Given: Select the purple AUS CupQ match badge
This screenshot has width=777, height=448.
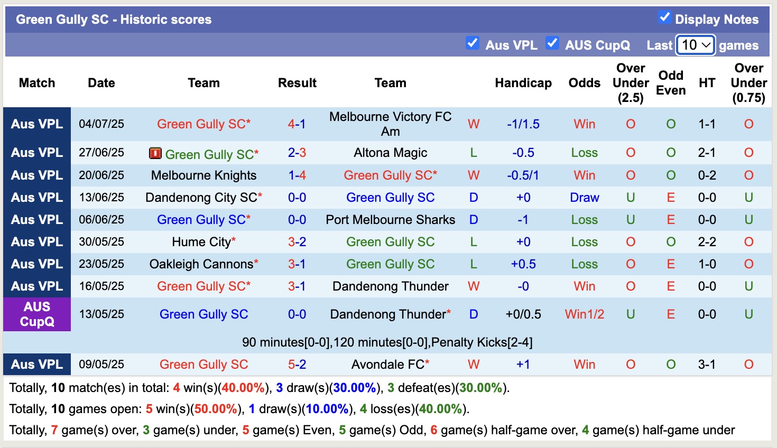Looking at the screenshot, I should tap(36, 314).
